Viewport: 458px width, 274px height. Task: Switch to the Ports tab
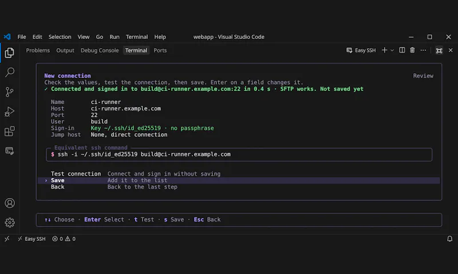160,50
